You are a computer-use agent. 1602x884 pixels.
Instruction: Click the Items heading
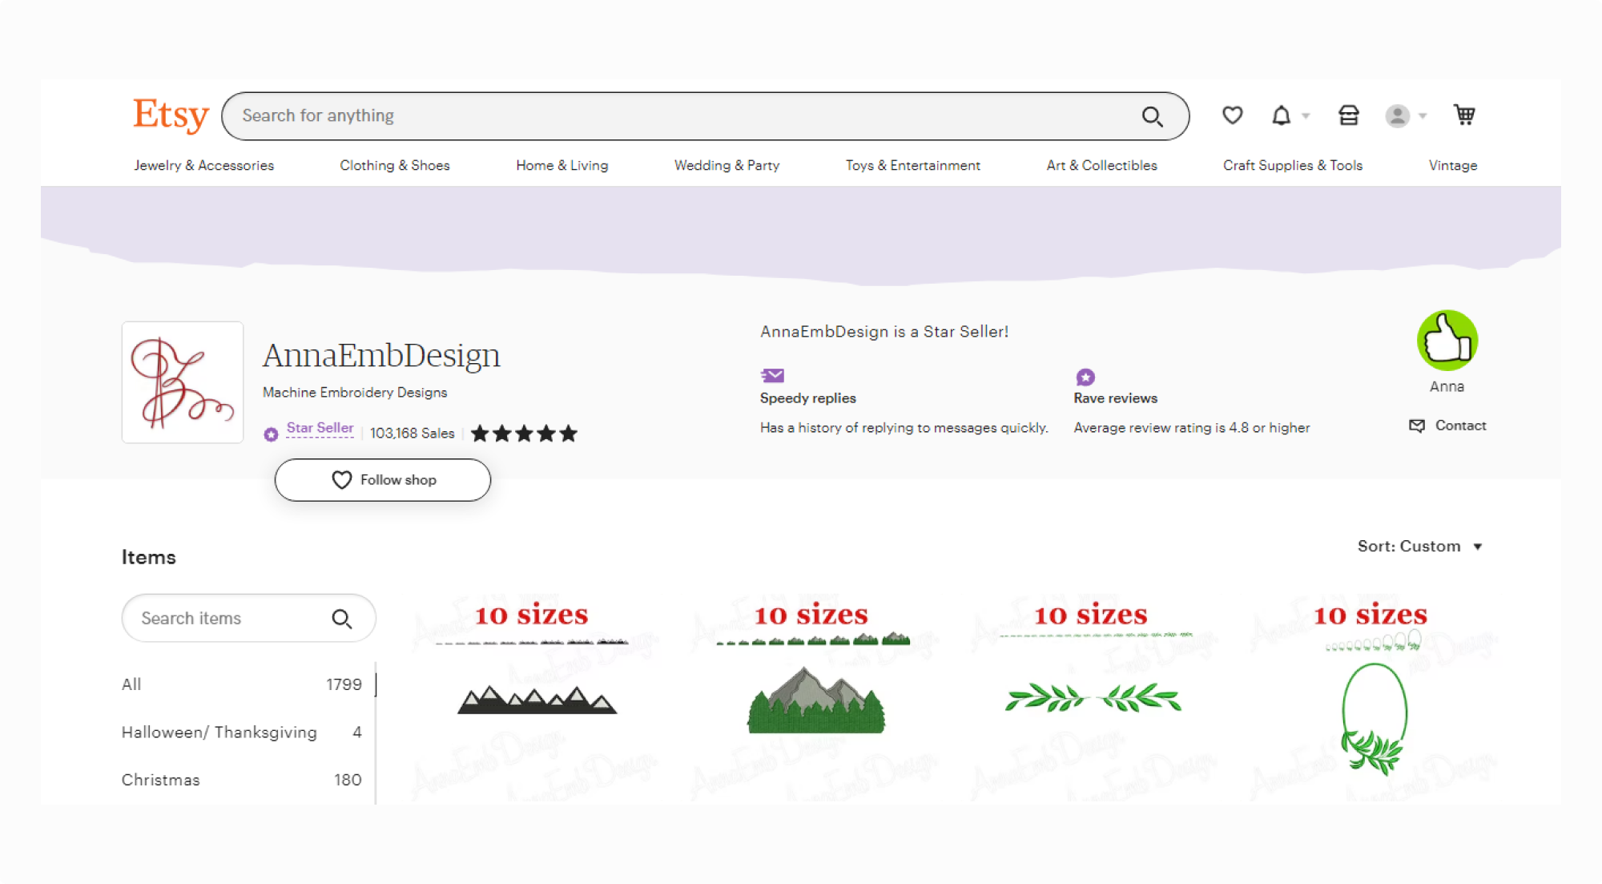tap(148, 557)
